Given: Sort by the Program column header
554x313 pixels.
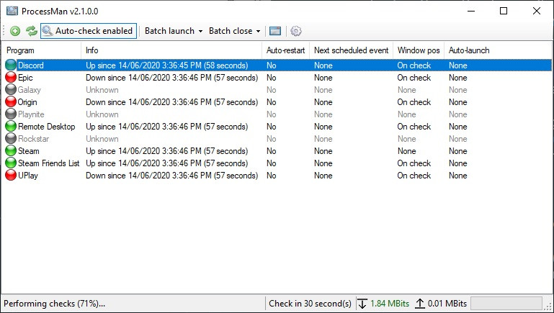Looking at the screenshot, I should tap(41, 50).
